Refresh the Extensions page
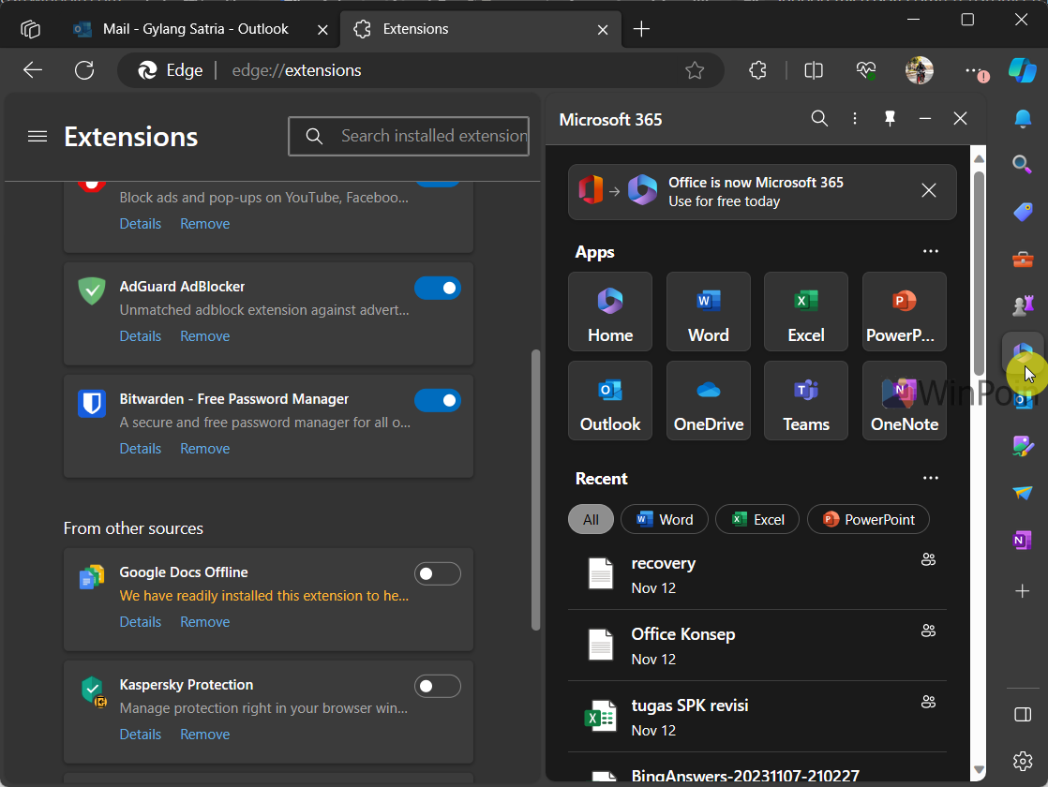The height and width of the screenshot is (787, 1048). [x=84, y=70]
